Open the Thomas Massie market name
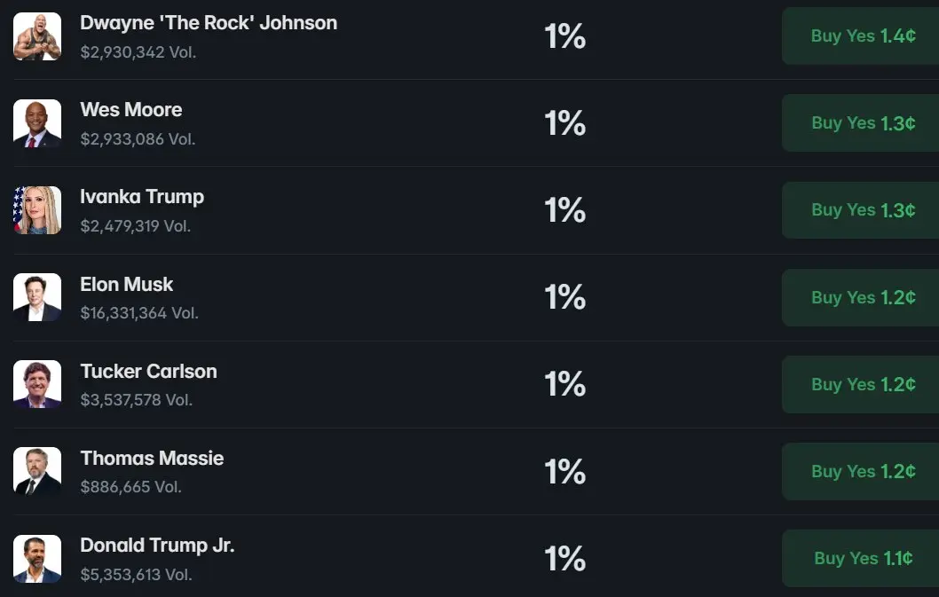This screenshot has width=939, height=597. (152, 458)
